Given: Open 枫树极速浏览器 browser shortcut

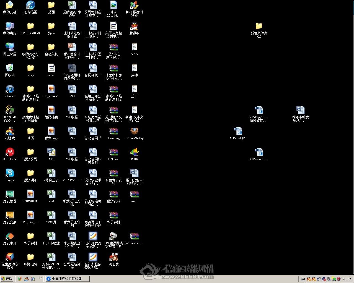Looking at the screenshot, I should [x=134, y=9].
